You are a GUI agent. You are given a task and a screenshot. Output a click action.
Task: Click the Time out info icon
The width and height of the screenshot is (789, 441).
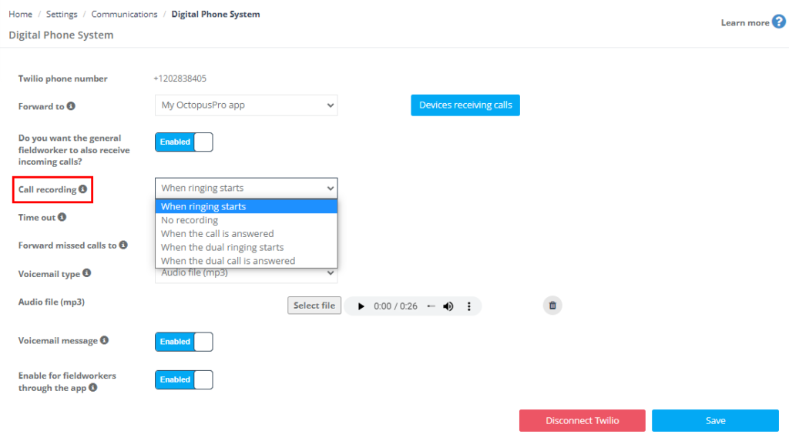pos(62,217)
